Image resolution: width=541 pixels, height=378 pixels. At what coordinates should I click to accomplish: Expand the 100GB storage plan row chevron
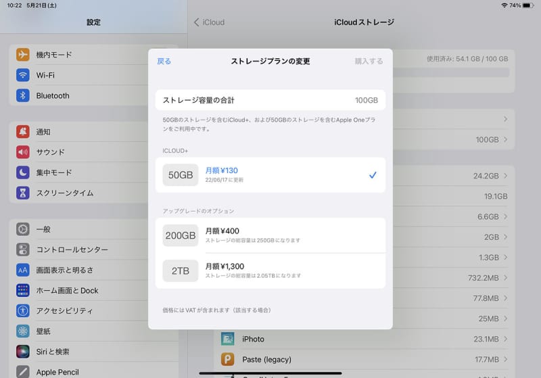(505, 139)
